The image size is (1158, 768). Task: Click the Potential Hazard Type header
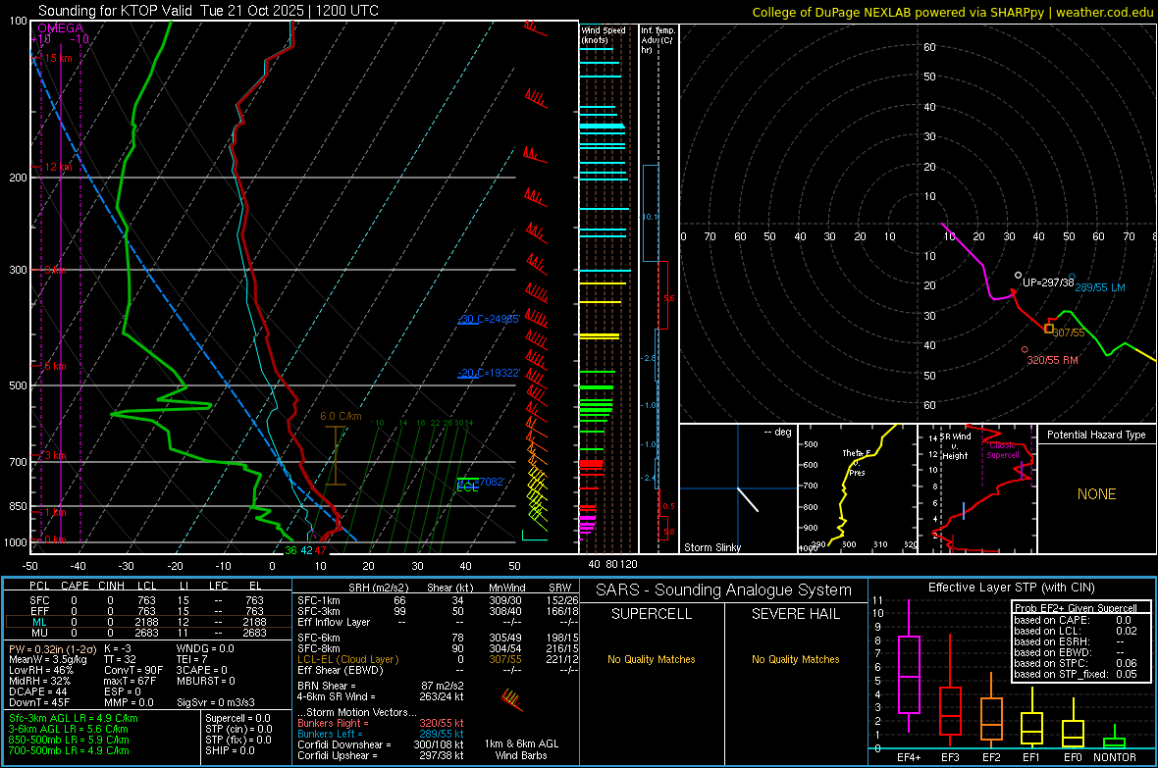(x=1096, y=435)
